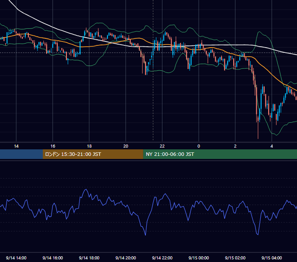Image resolution: width=297 pixels, height=262 pixels.
Task: Select the ロンドン 15:30-21:00 JST session bar
Action: [x=93, y=154]
